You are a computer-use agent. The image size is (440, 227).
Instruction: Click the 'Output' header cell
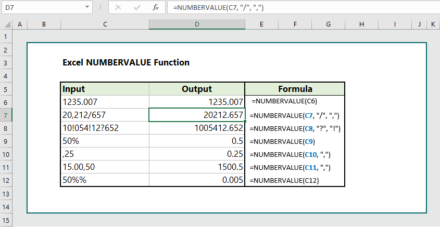click(197, 89)
